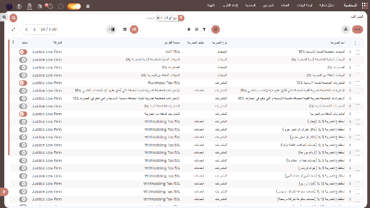370x208 pixels.
Task: Click drag handle of VAT 15% row
Action: pyautogui.click(x=350, y=52)
